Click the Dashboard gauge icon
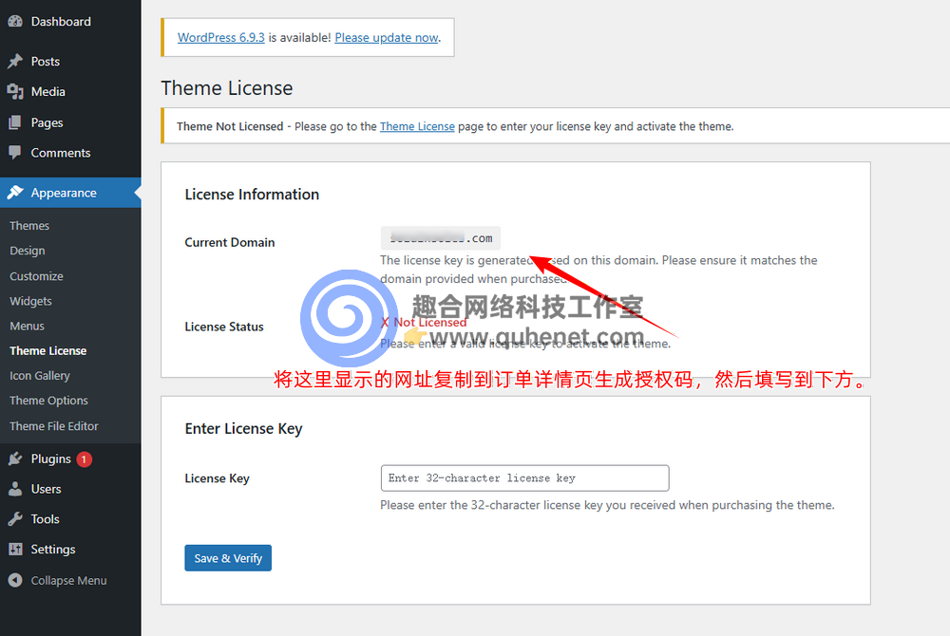 coord(15,22)
